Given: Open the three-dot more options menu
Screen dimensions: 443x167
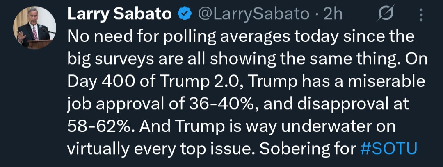Looking at the screenshot, I should (421, 15).
